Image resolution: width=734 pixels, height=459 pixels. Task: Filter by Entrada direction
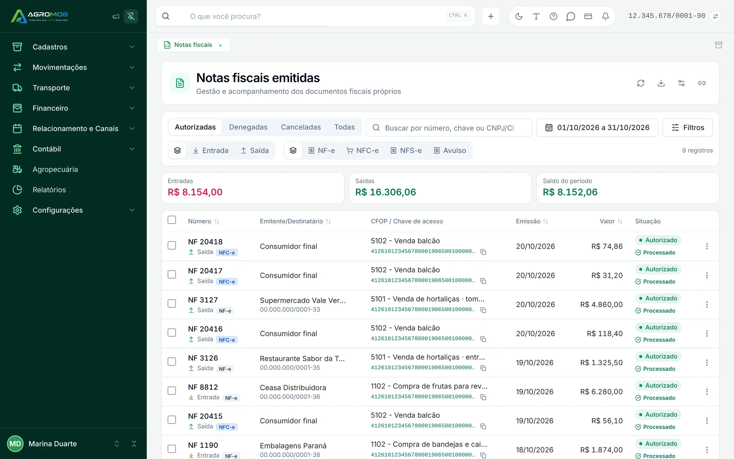pos(210,151)
